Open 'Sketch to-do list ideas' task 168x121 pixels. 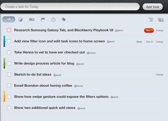(33, 74)
